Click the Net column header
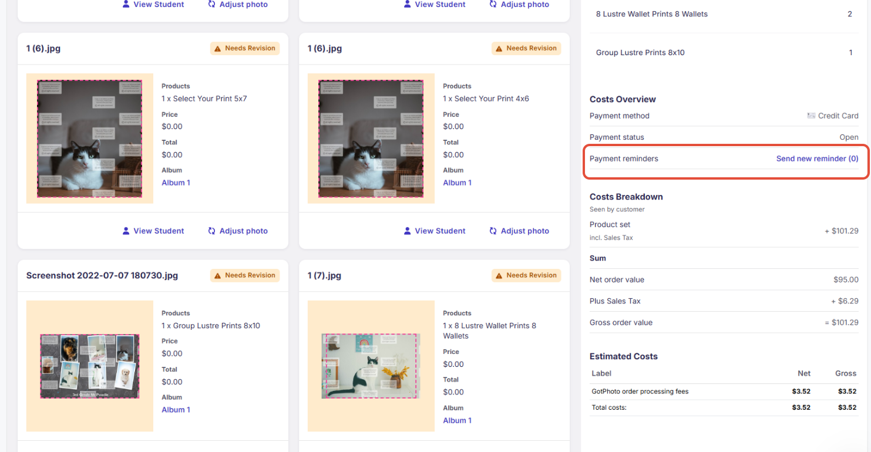Viewport: 871px width, 452px height. tap(804, 373)
